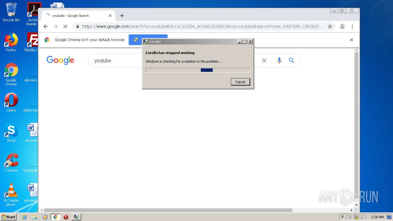Select Firefox desktop icon
Screen dimensions: 393x221
11,42
